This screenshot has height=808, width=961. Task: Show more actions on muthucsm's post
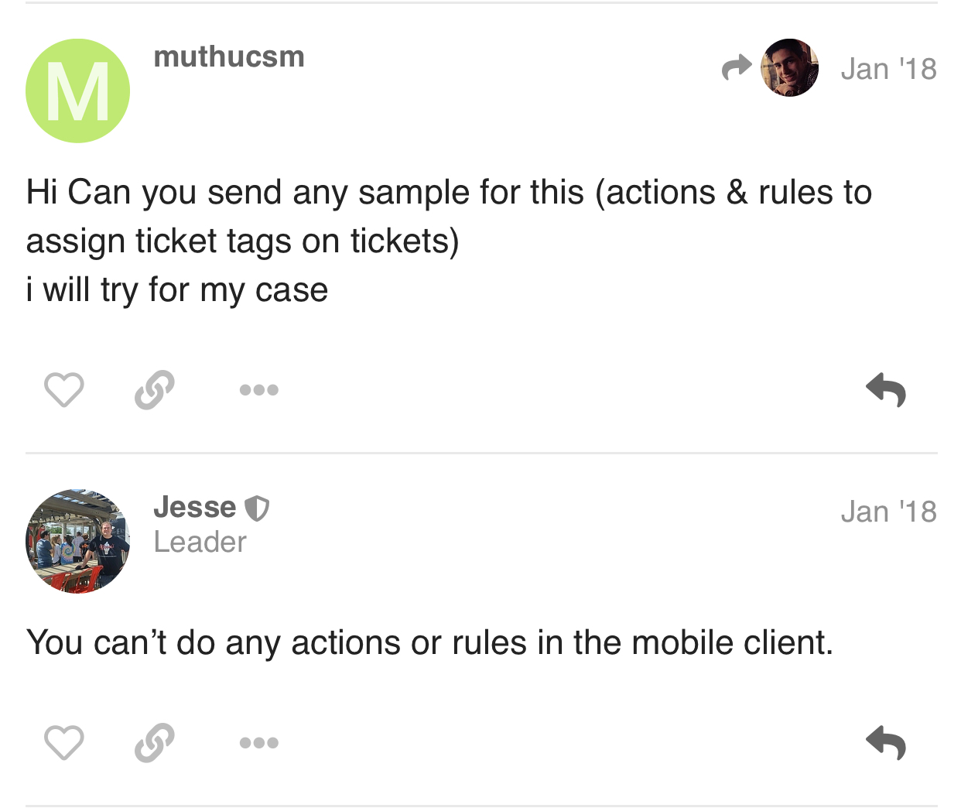pyautogui.click(x=258, y=389)
